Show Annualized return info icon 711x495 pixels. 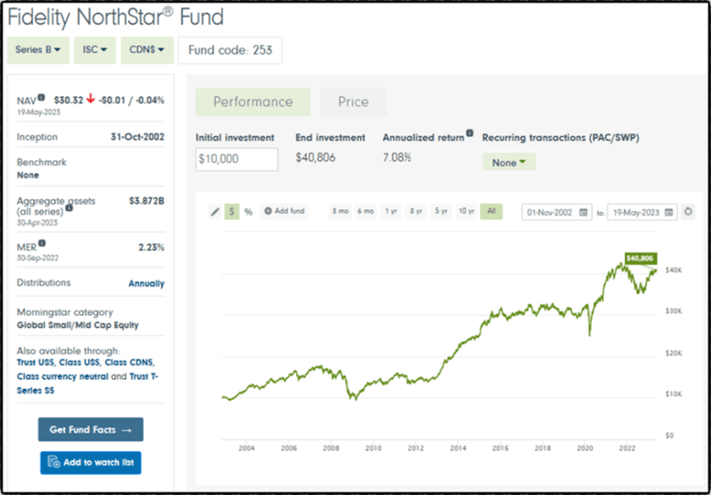(470, 133)
